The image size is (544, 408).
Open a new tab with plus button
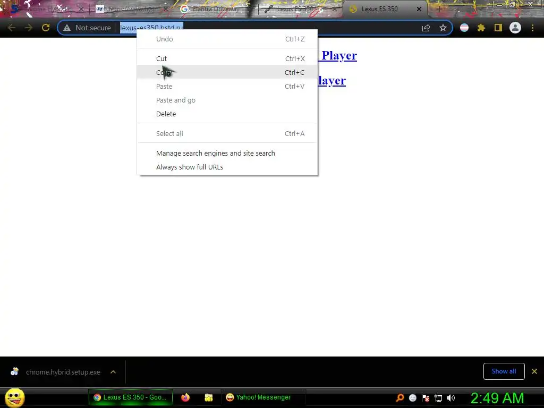439,9
